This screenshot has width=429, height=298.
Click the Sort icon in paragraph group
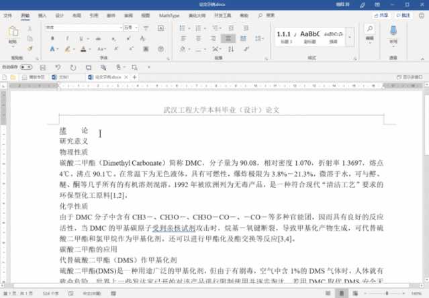[231, 49]
